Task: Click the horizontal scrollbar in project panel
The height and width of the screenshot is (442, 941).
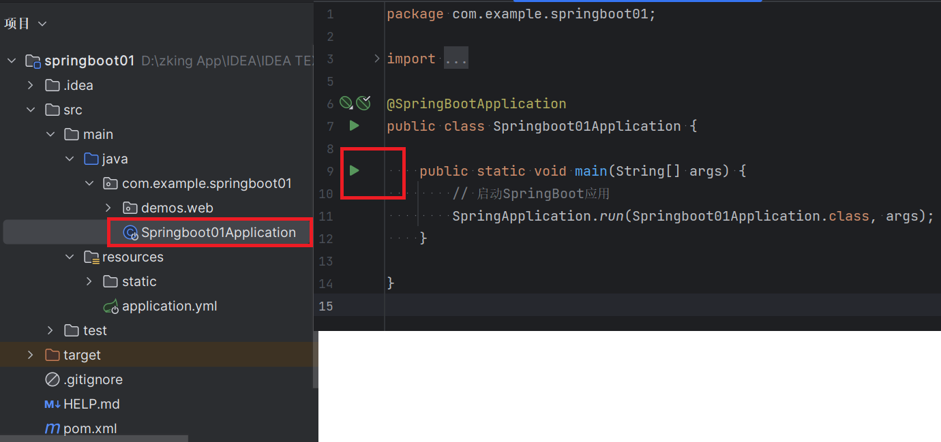Action: click(x=95, y=438)
